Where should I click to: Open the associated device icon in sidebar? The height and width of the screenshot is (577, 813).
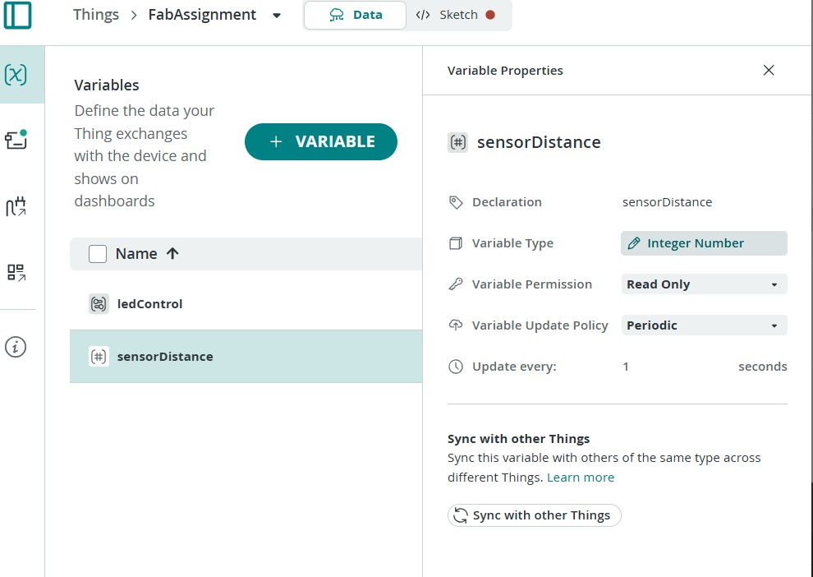pyautogui.click(x=16, y=139)
